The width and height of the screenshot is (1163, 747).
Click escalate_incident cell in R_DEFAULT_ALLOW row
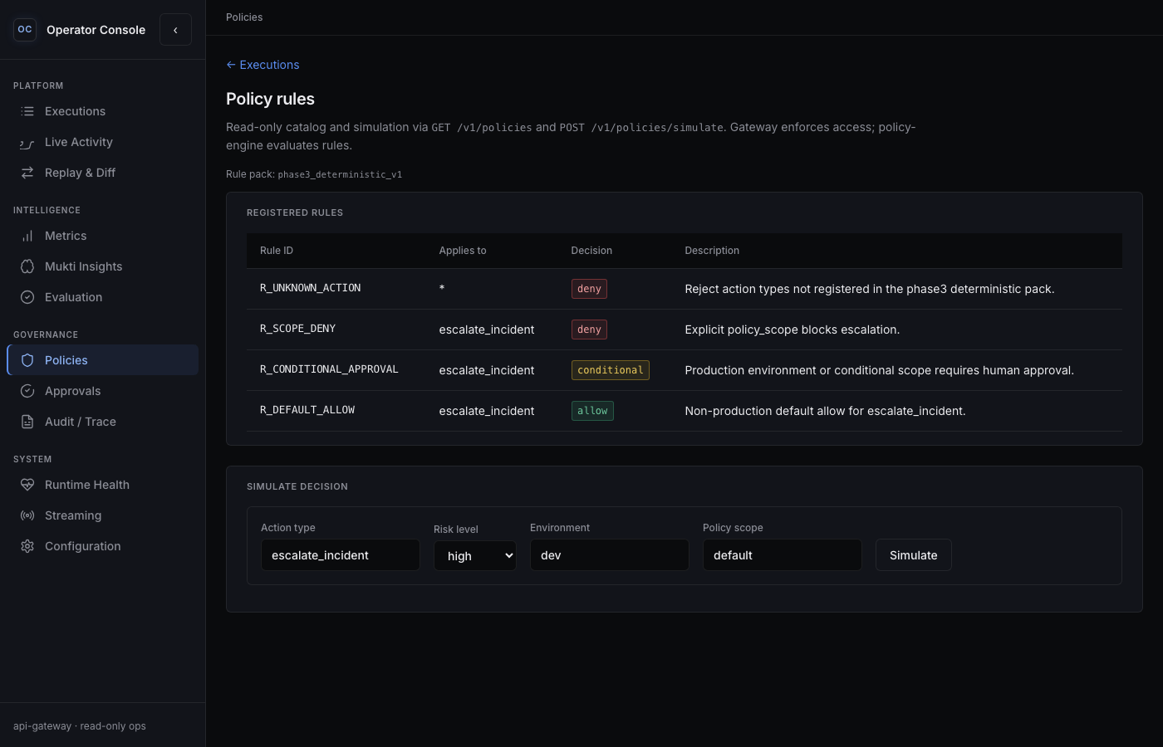(487, 411)
